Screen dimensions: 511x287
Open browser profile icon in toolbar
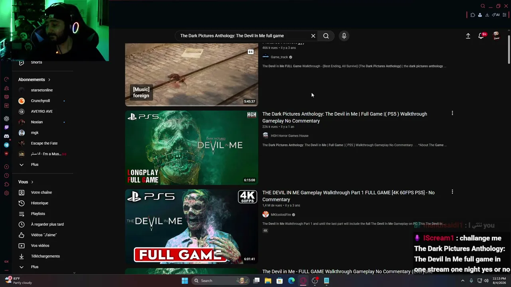(480, 15)
